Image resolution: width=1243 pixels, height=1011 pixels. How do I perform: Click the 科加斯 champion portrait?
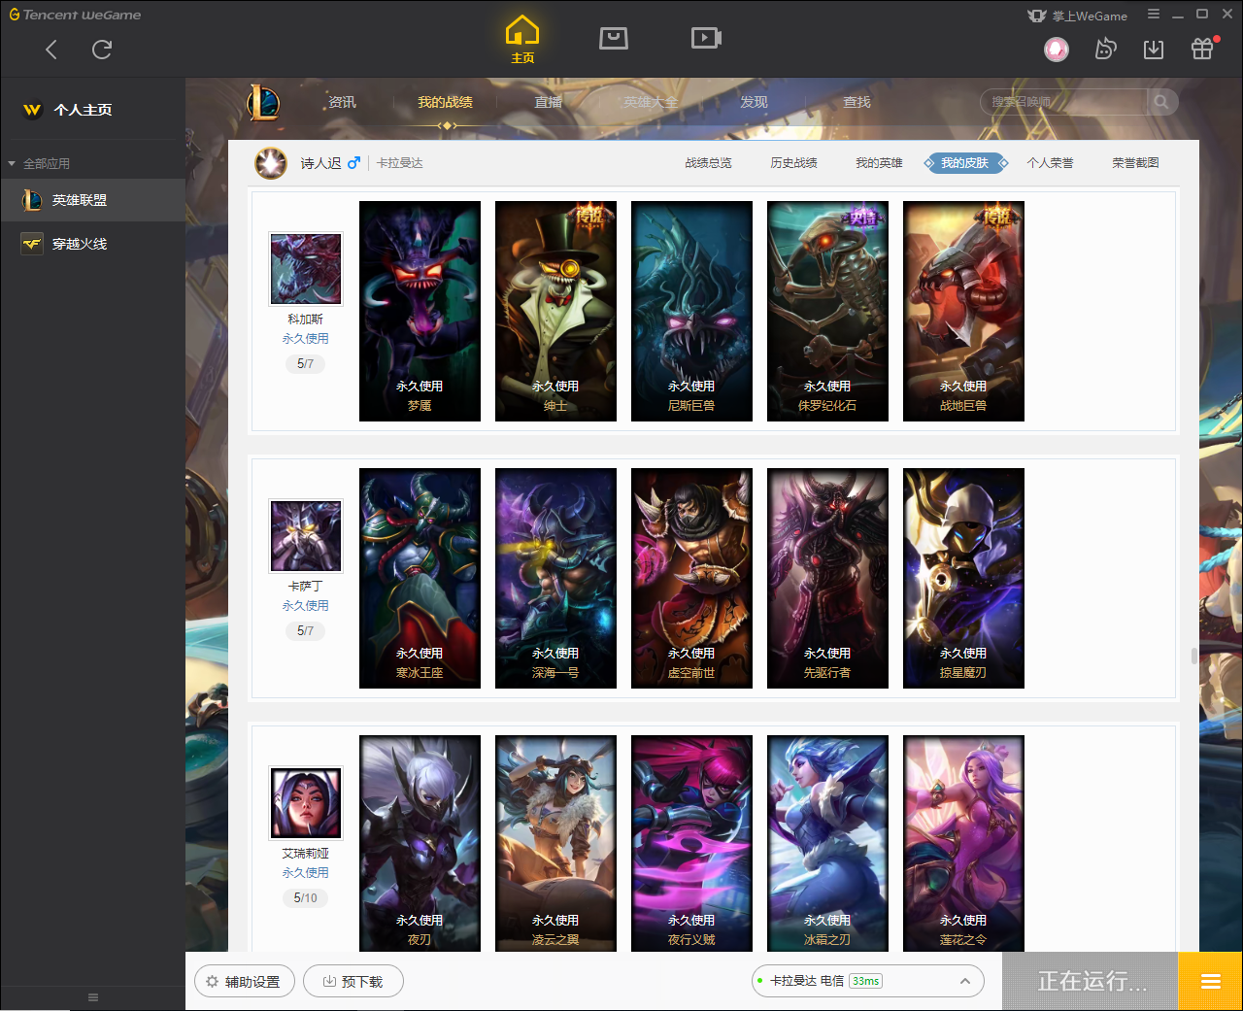point(306,269)
